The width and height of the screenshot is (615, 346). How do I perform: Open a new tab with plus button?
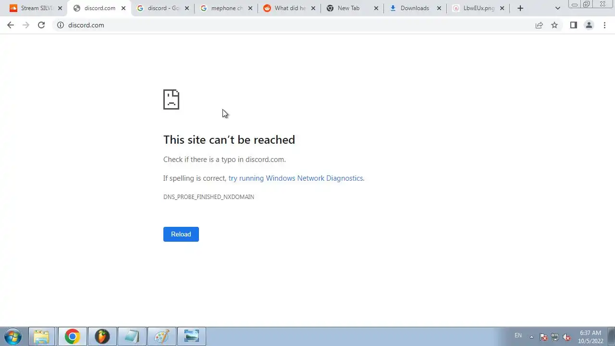coord(520,8)
